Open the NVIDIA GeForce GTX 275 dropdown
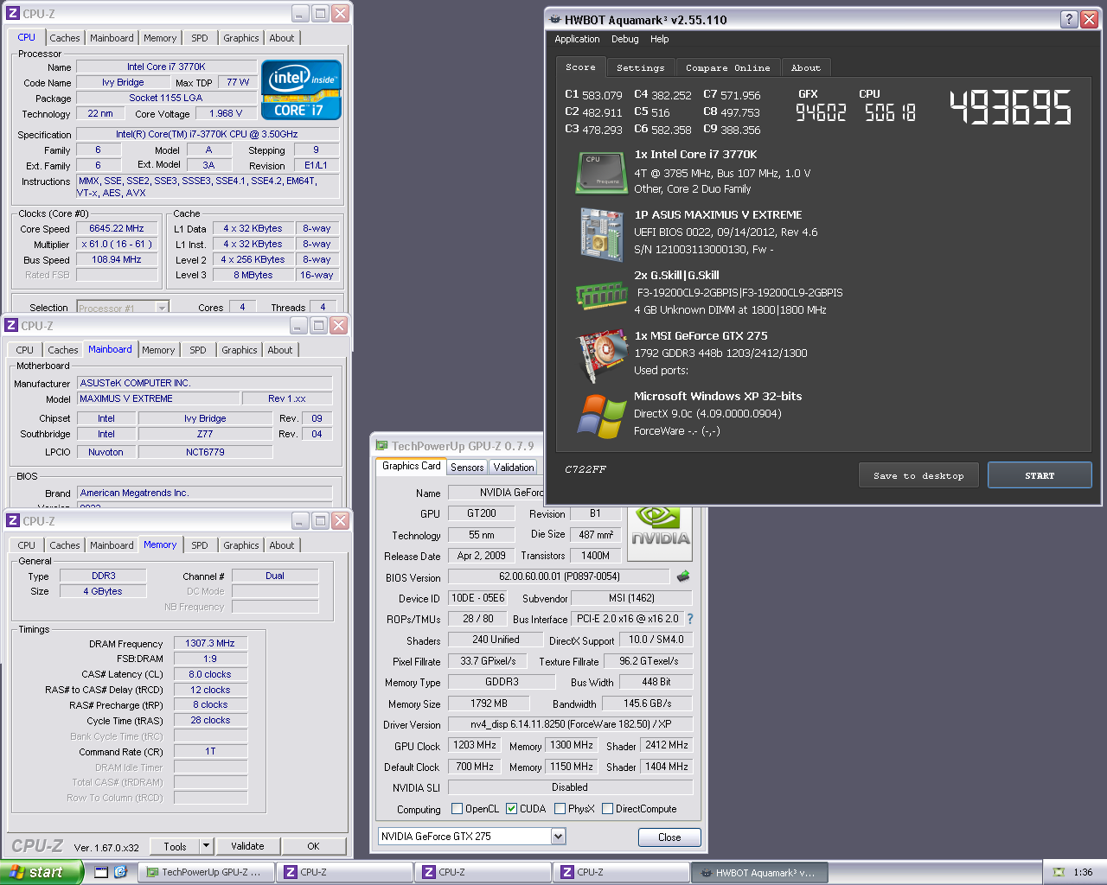Image resolution: width=1107 pixels, height=885 pixels. pos(558,837)
